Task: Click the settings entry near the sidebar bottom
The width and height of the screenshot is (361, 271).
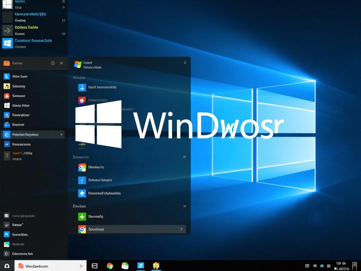Action: (7, 234)
